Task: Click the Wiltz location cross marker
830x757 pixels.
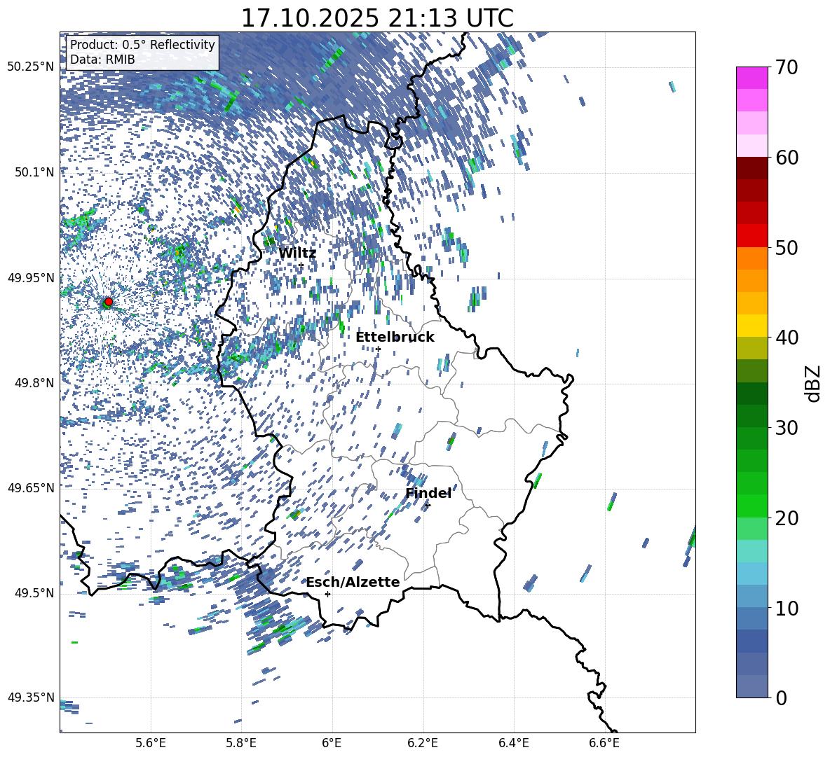Action: tap(301, 265)
